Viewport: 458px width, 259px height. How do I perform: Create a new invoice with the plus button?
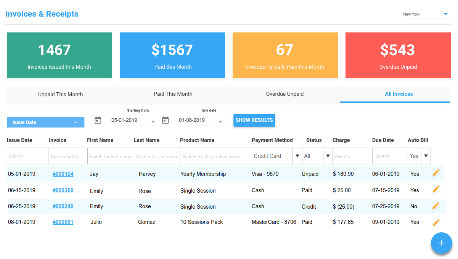(441, 243)
